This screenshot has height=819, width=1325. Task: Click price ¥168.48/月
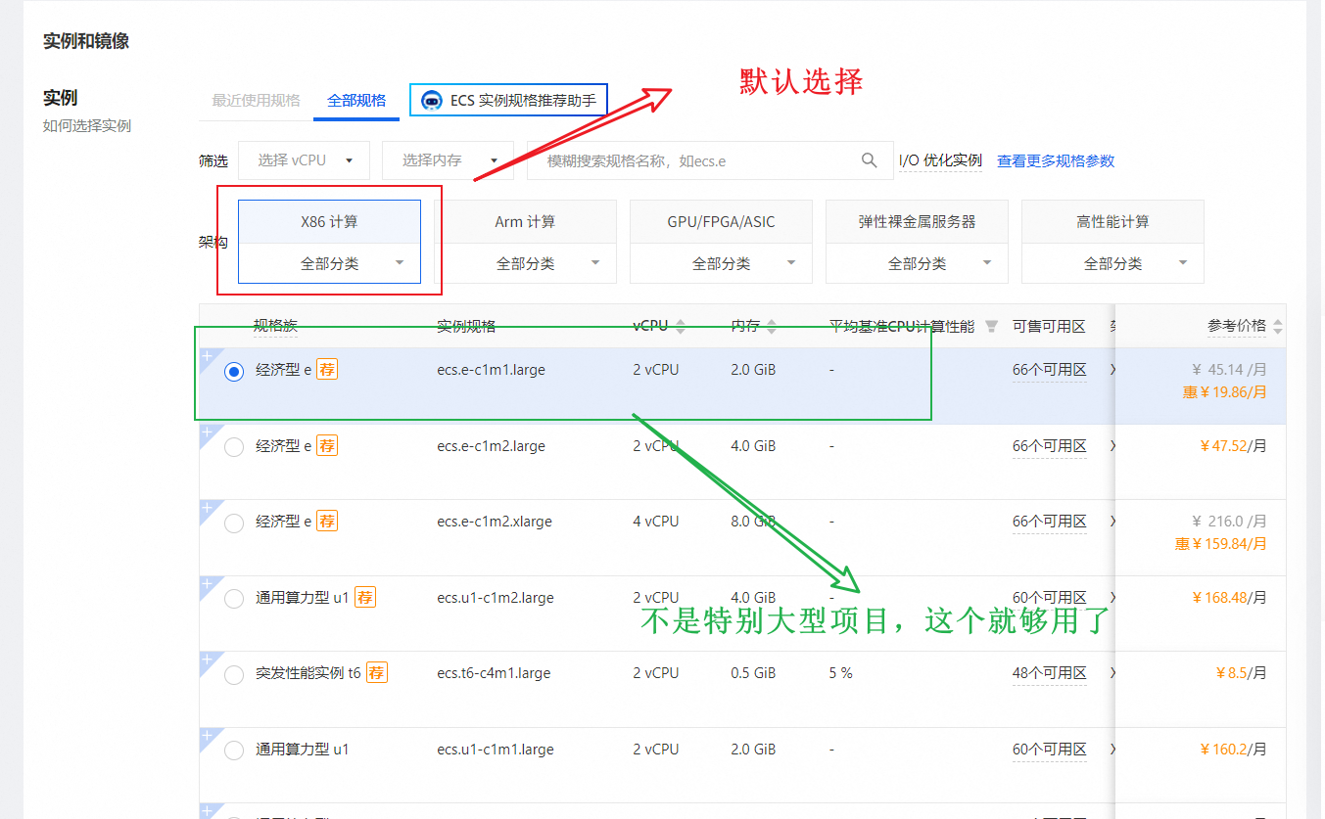pos(1229,598)
